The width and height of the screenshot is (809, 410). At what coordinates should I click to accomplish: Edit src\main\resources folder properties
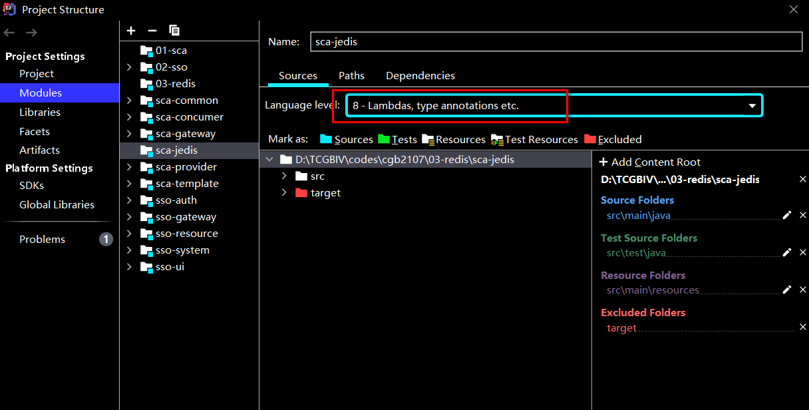coord(787,290)
